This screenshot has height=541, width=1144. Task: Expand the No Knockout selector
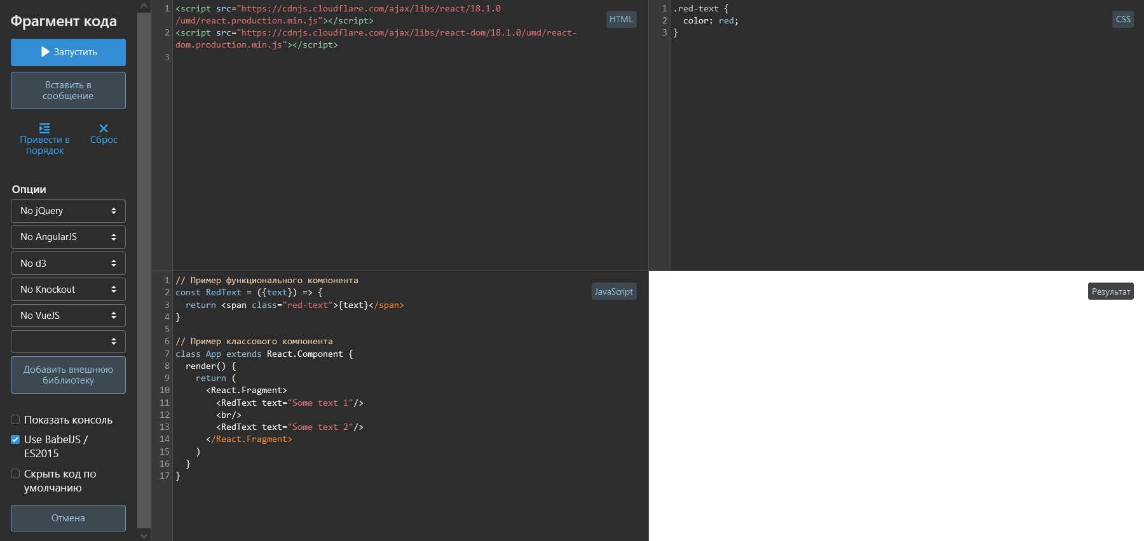(x=68, y=289)
